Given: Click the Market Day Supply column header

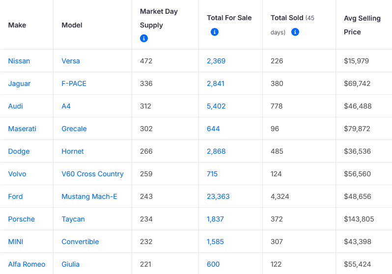Looking at the screenshot, I should [159, 18].
